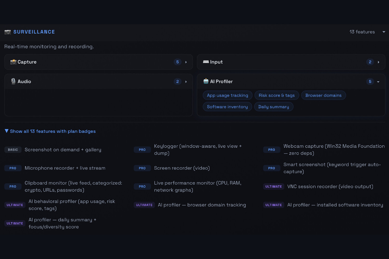Click the SURVEILLANCE section title
Viewport: 389px width, 259px height.
click(34, 32)
